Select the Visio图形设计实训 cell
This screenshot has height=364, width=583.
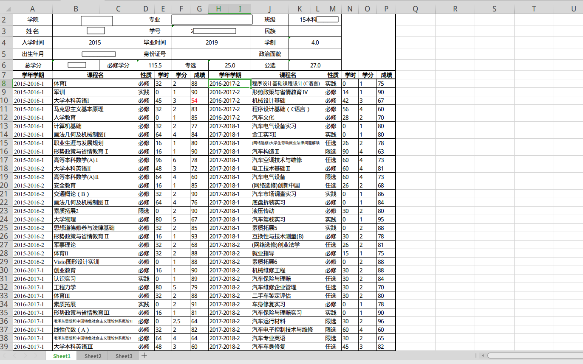pos(94,262)
